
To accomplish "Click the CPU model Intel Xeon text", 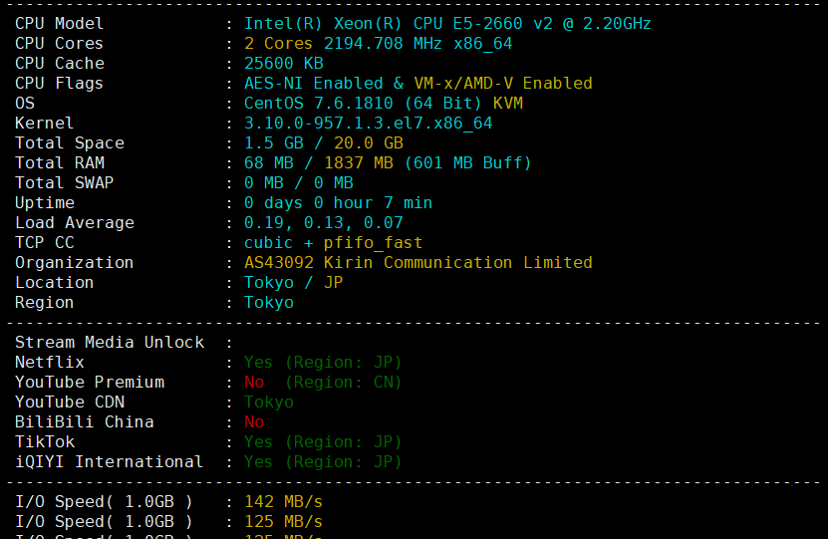I will pos(447,24).
